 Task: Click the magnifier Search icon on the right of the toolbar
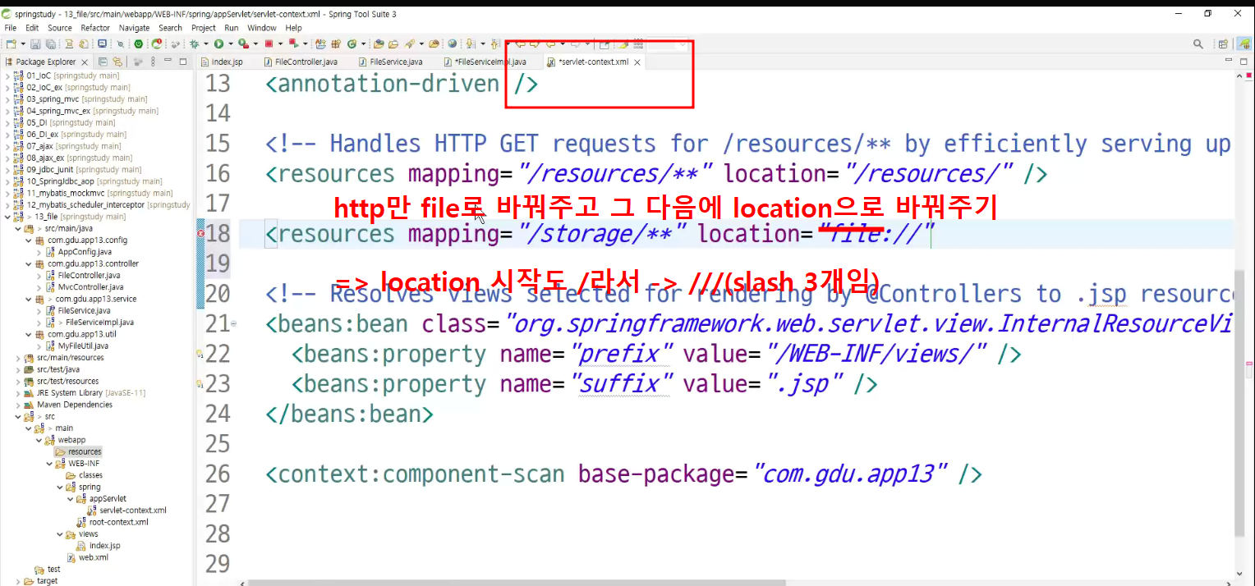(x=1199, y=43)
